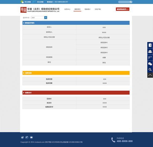Collapse the blue 保险基本情况 section header
Viewport: 153px width, 147px height.
click(x=76, y=23)
